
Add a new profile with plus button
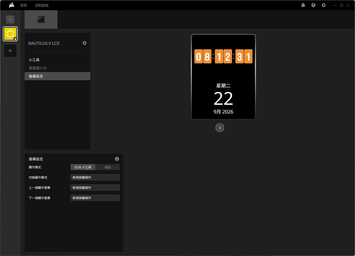coord(10,51)
